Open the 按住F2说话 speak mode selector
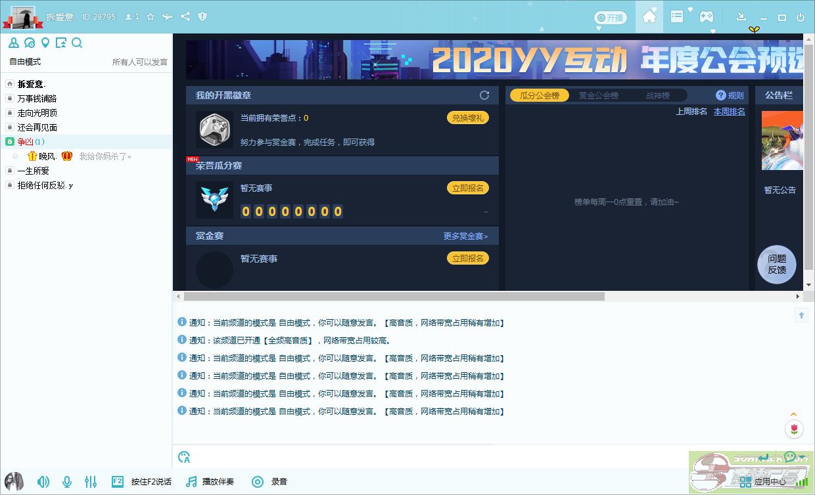This screenshot has height=495, width=815. [x=143, y=482]
